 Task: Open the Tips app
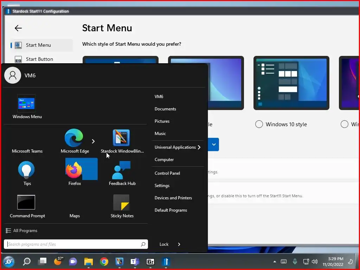pyautogui.click(x=27, y=173)
